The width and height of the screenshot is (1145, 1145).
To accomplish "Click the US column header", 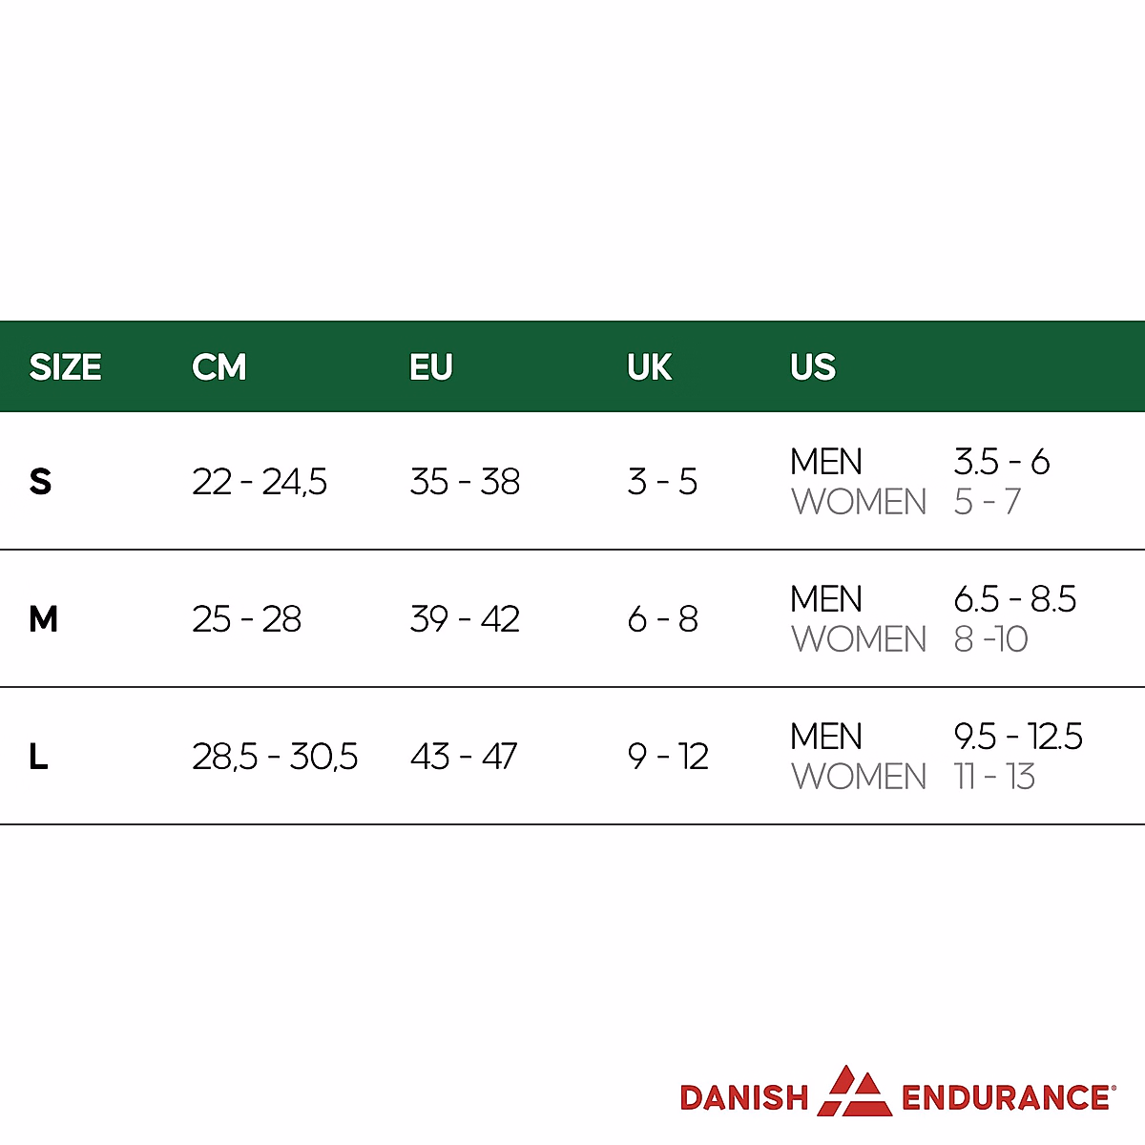I will coord(812,367).
